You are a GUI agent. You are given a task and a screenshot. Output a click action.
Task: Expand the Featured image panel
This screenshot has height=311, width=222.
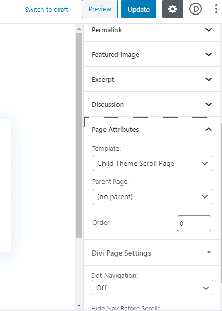152,54
